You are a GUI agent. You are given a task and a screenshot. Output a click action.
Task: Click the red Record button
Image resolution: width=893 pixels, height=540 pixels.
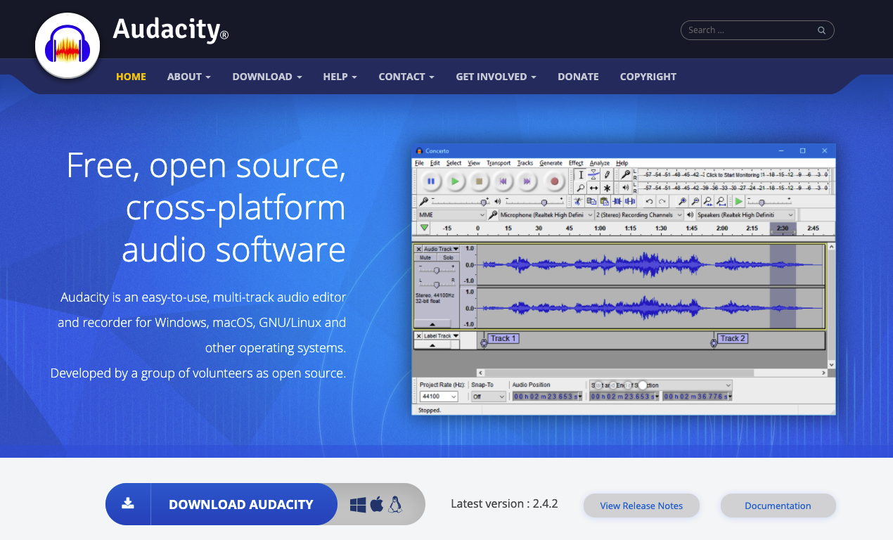click(553, 181)
